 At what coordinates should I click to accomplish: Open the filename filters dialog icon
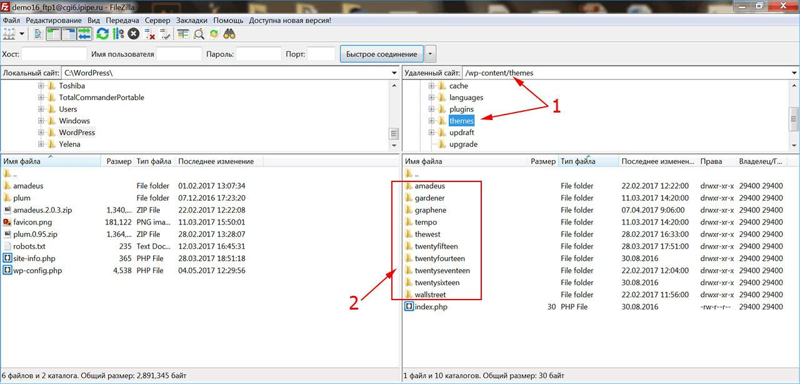point(183,34)
